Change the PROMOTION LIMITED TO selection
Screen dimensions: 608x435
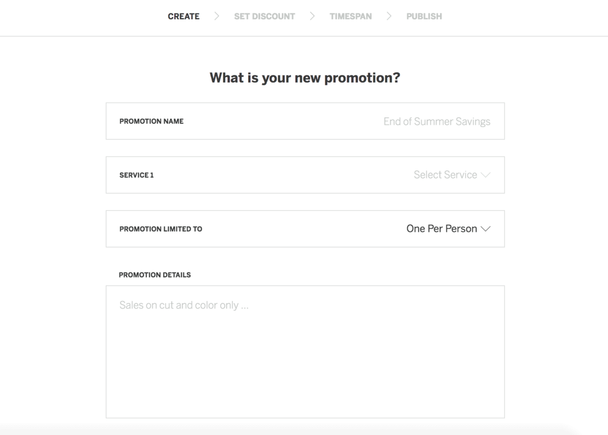(x=441, y=229)
